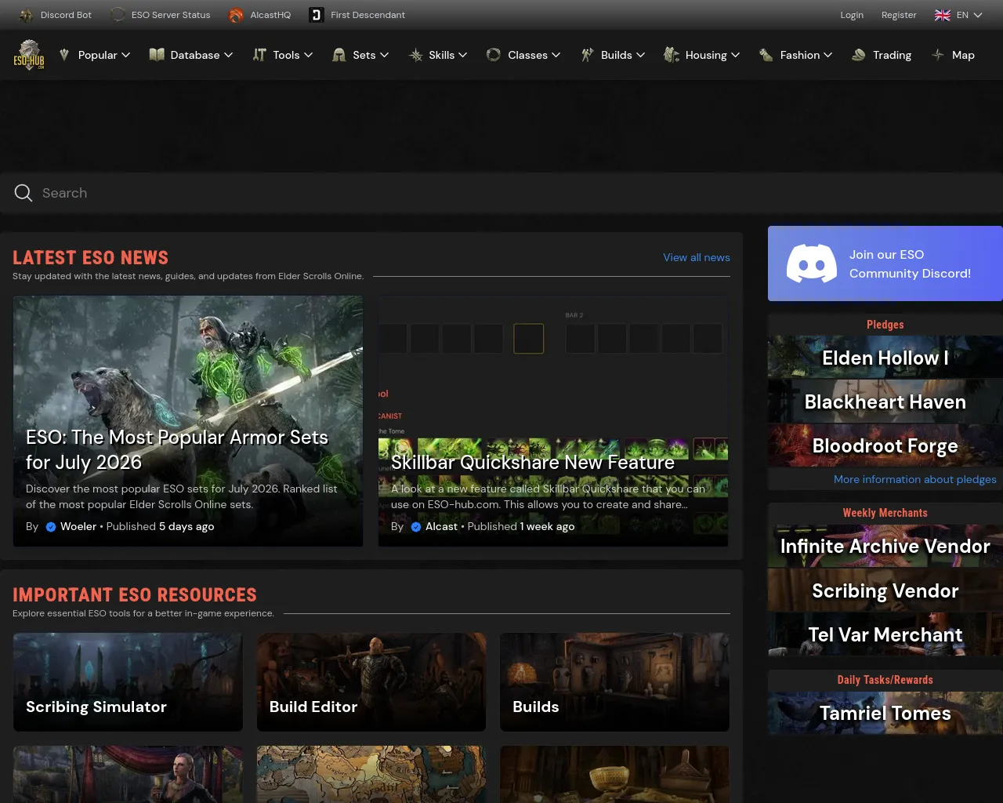Screen dimensions: 1003x803
Task: Expand the Fashion dropdown chevron
Action: pos(828,55)
